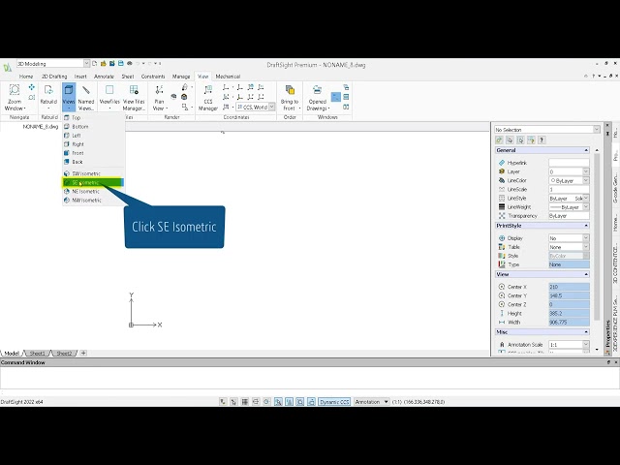This screenshot has height=465, width=620.
Task: Toggle Dynamic CCS in status bar
Action: [x=334, y=402]
